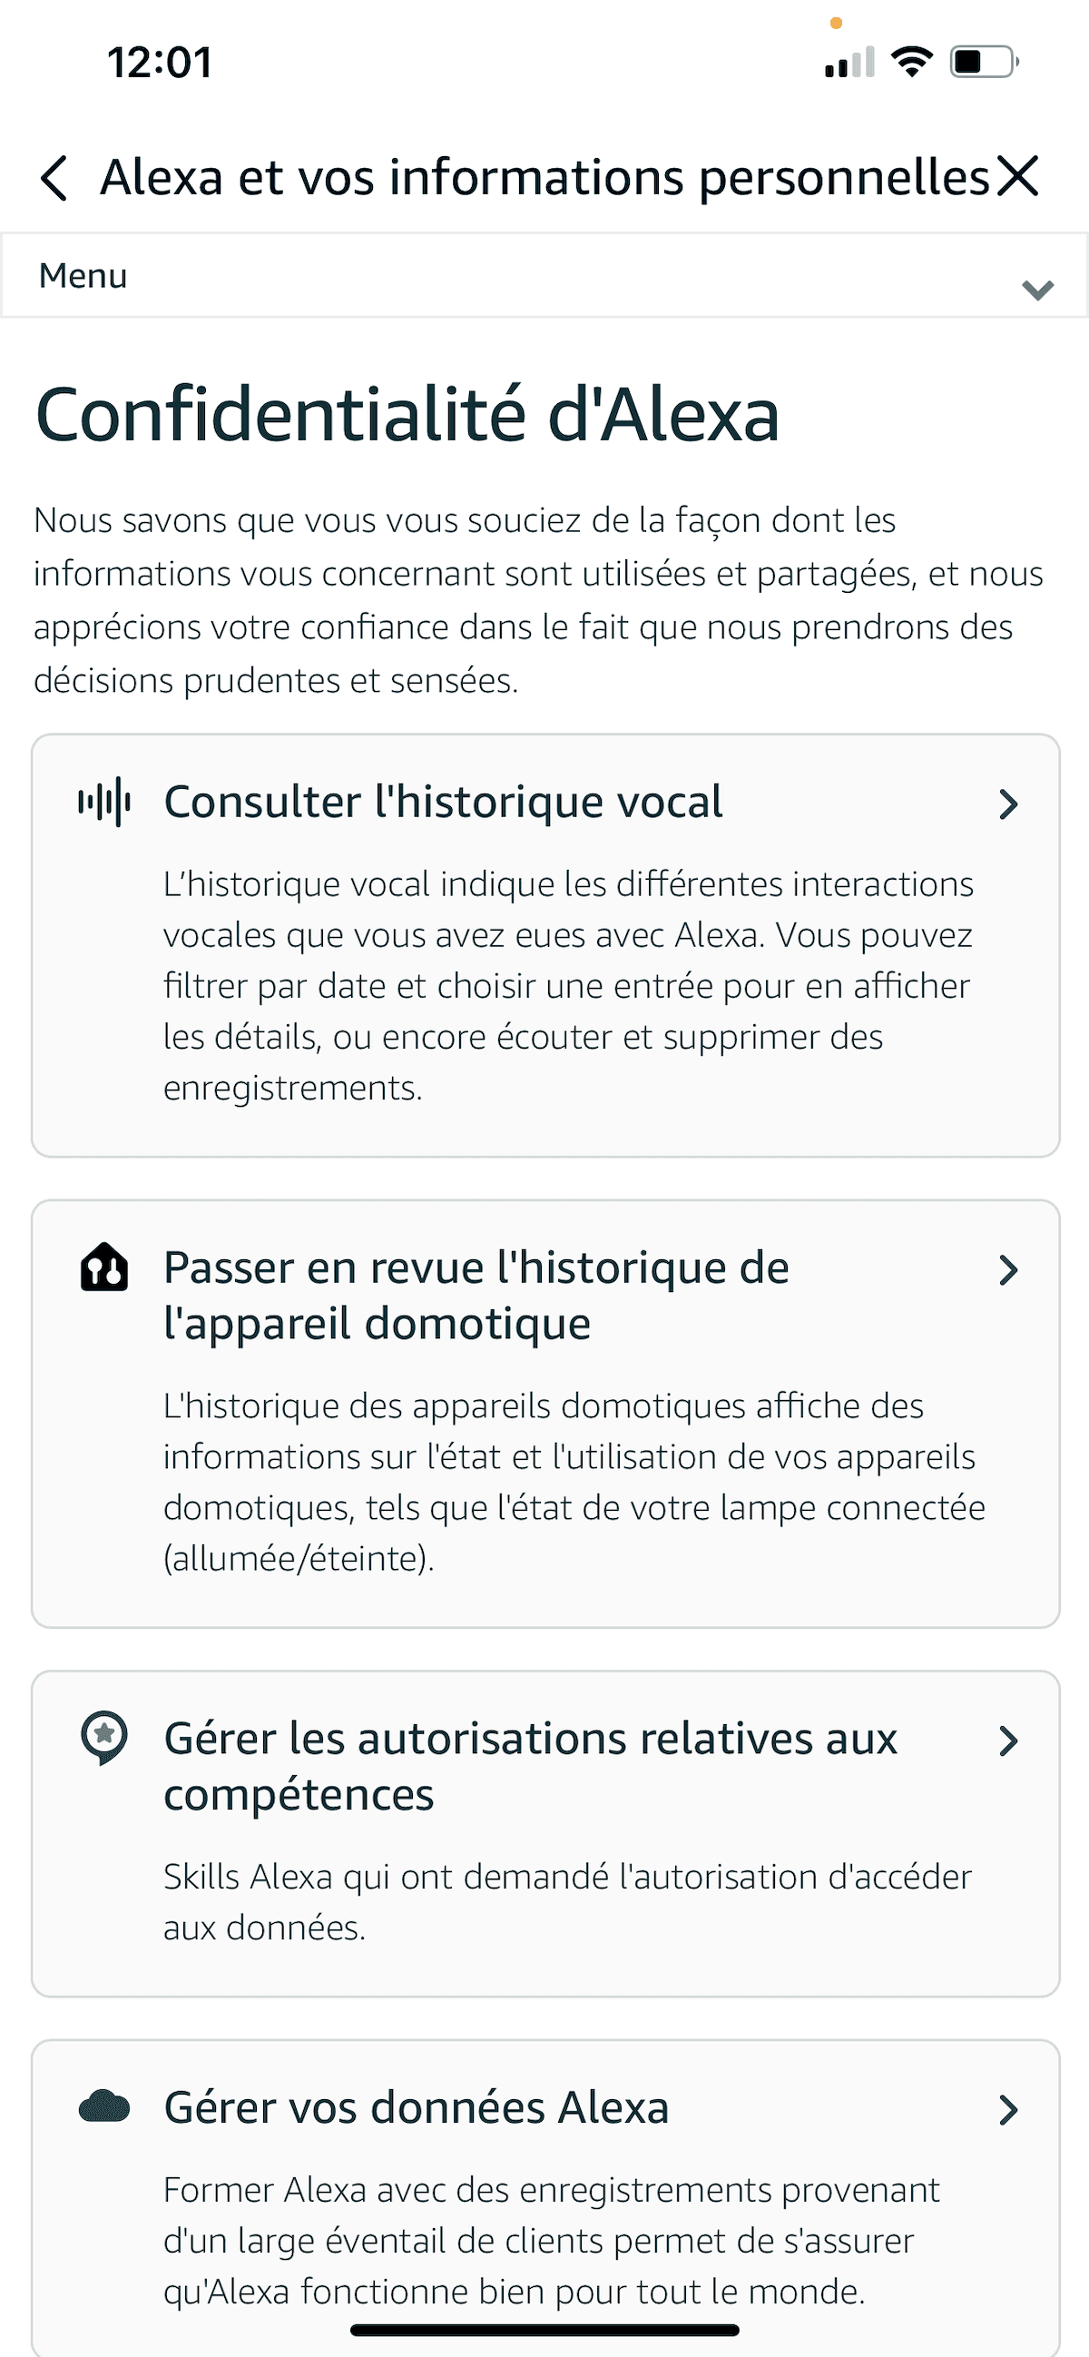Tap chevron beside Consulter l'historique vocal
1089x2357 pixels.
pos(1007,804)
